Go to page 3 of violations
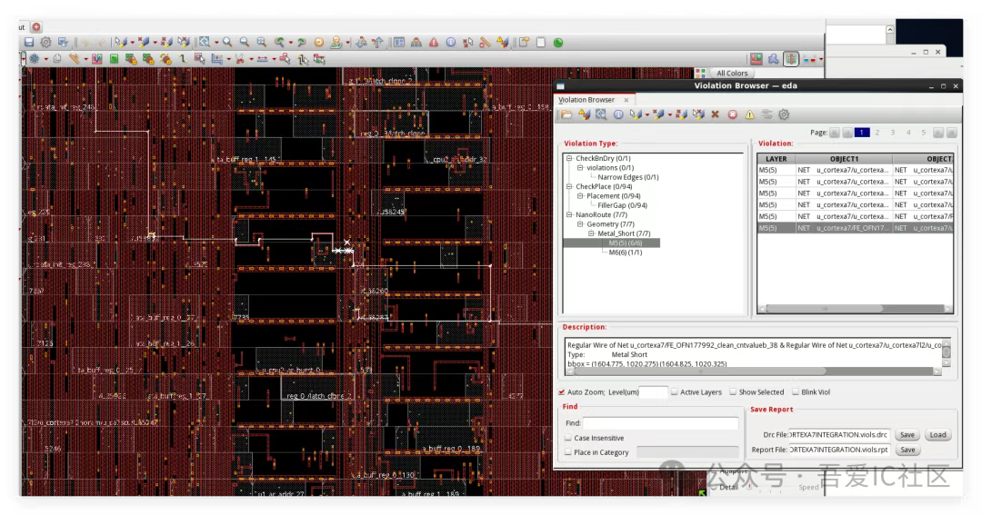Viewport: 982px width, 515px height. point(893,133)
